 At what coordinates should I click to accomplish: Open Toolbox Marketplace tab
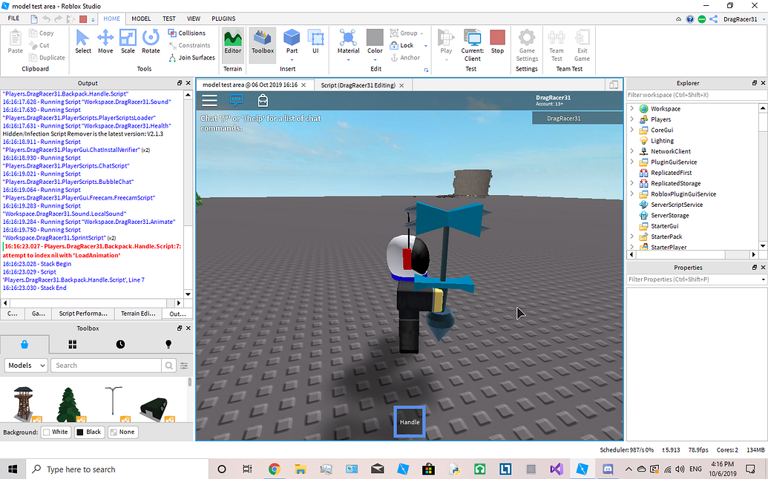click(x=24, y=345)
